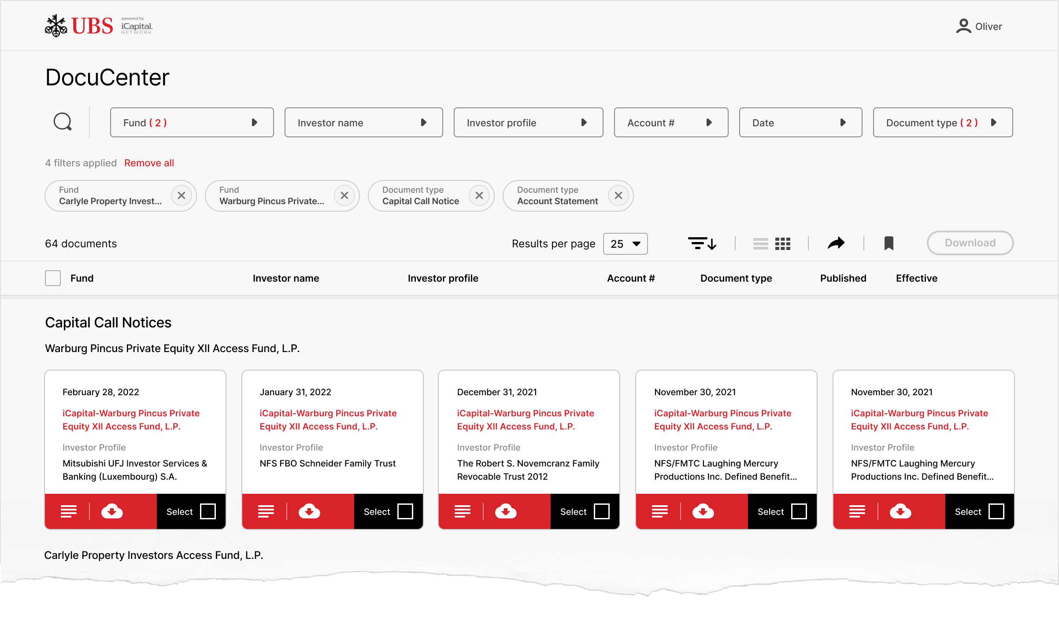Download the Schneider Family Trust card title link

[328, 420]
